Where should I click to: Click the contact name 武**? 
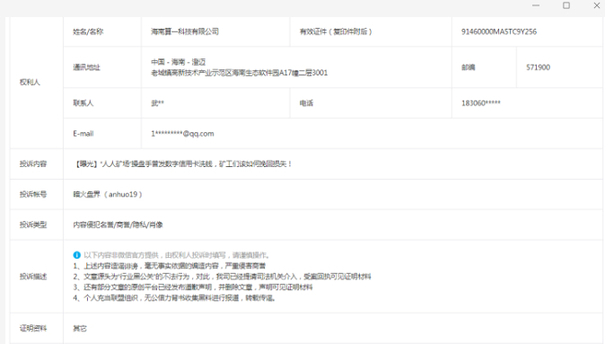coord(157,103)
